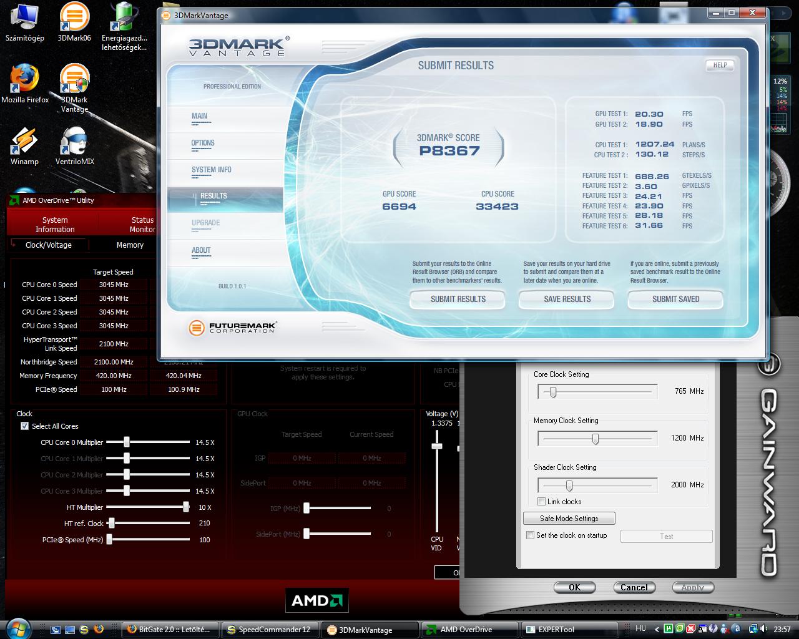Click the HELP button in 3DMark
This screenshot has width=799, height=639.
point(720,65)
